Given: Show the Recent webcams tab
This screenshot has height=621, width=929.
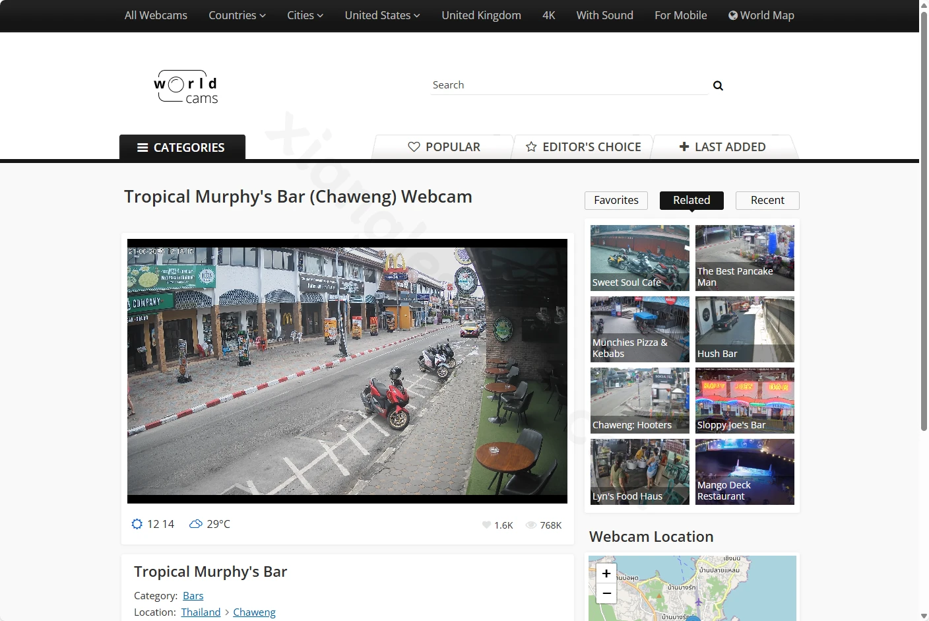Looking at the screenshot, I should (767, 201).
